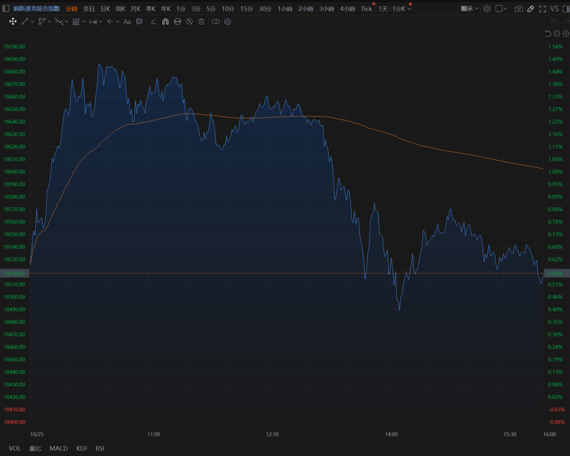Select the 4小時 interval
Viewport: 570px width, 456px height.
(x=348, y=9)
